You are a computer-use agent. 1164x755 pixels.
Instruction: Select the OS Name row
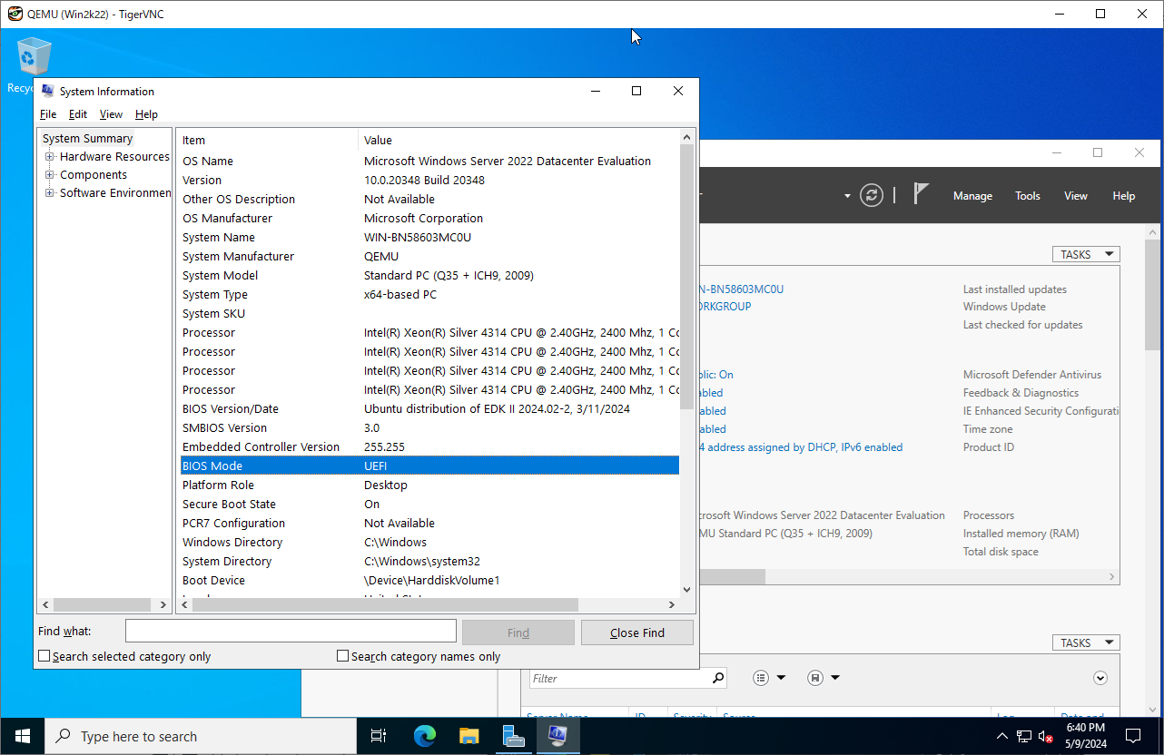click(x=429, y=161)
